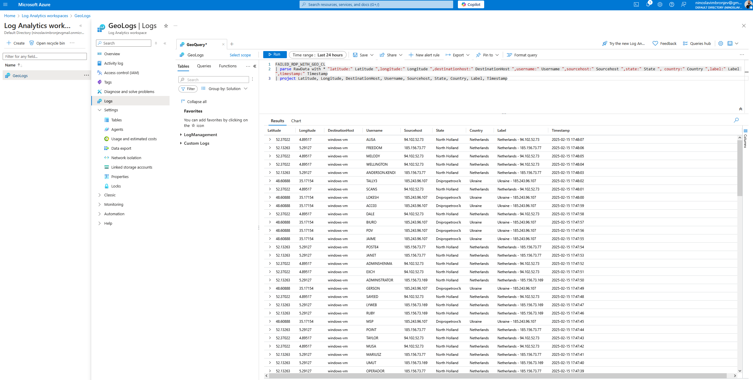This screenshot has width=753, height=380.
Task: Click Select scope link
Action: (240, 55)
